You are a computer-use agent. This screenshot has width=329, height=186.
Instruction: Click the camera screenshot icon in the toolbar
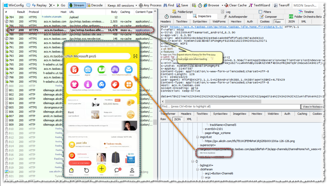pyautogui.click(x=194, y=5)
